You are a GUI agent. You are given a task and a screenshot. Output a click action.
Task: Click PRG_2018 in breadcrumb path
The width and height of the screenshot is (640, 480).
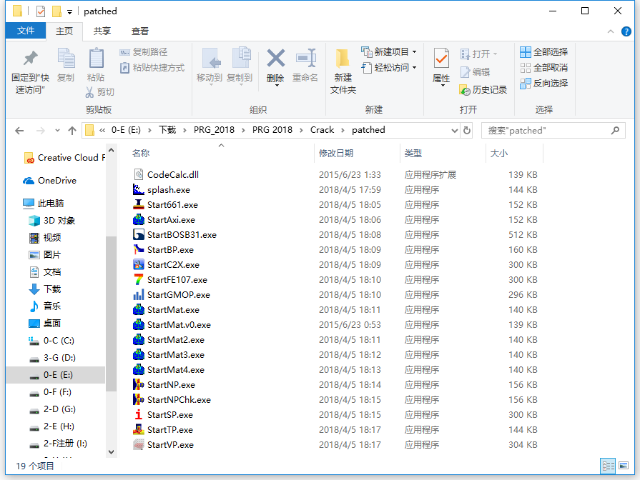(214, 130)
